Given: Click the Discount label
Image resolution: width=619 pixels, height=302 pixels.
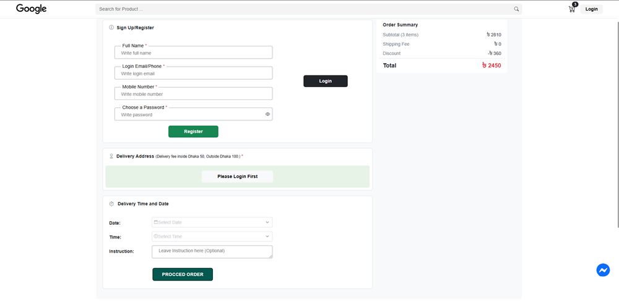Looking at the screenshot, I should coord(392,54).
